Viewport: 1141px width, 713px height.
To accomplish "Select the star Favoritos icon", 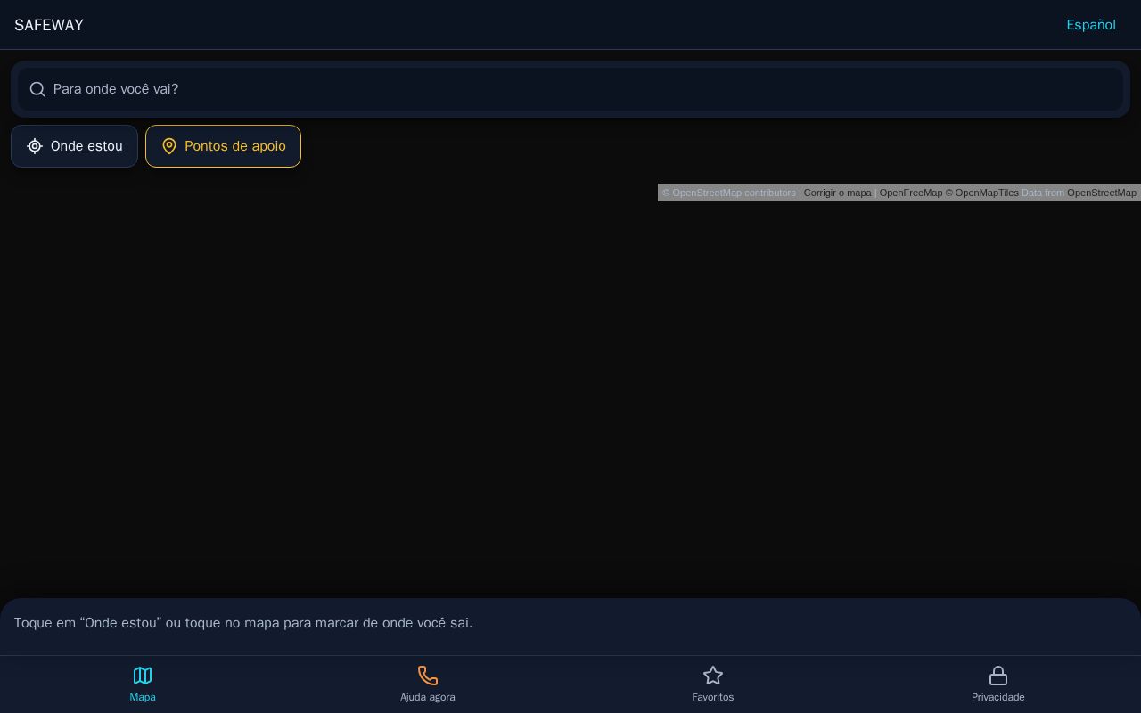I will (713, 676).
